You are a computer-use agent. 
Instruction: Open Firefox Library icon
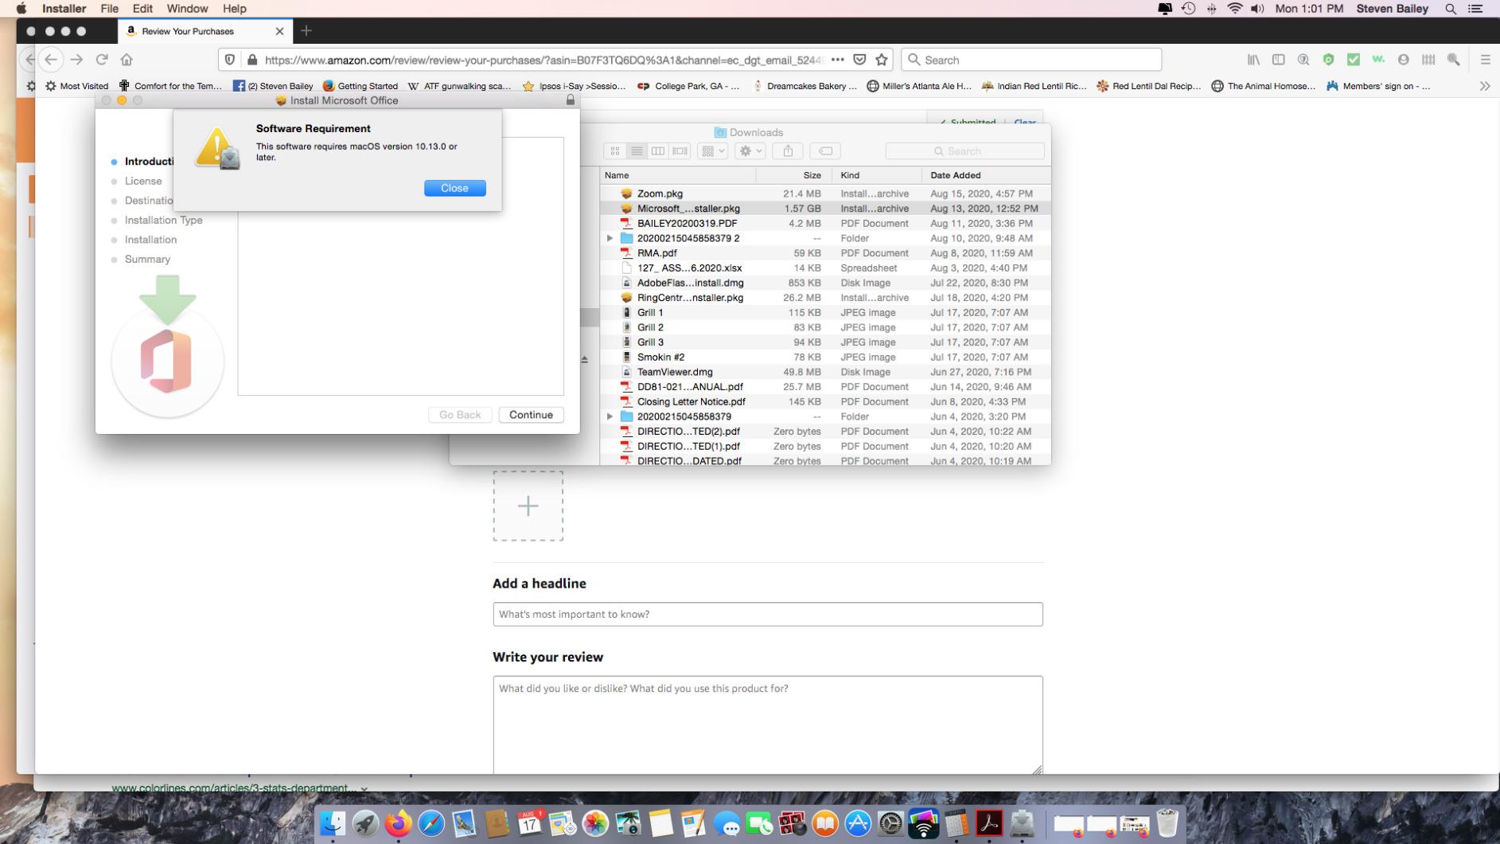tap(1253, 60)
